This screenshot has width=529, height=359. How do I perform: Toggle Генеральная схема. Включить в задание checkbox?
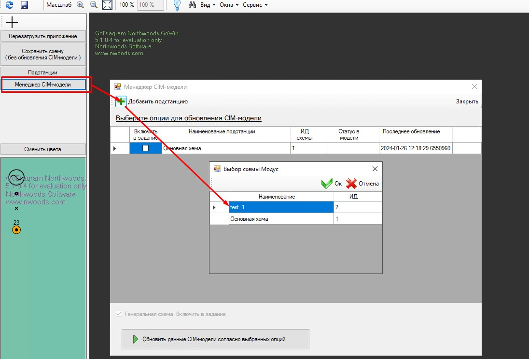pos(119,314)
